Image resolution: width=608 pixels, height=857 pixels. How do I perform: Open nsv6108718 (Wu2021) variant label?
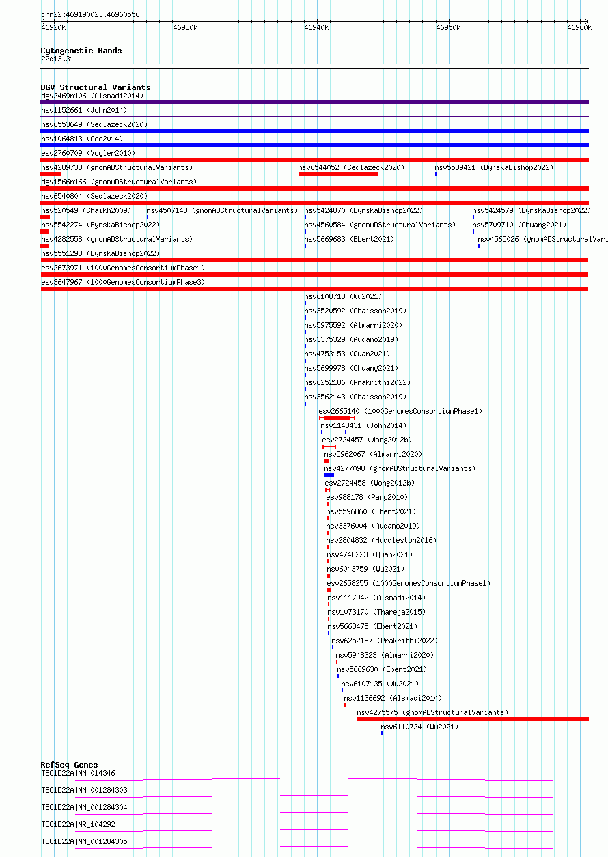click(x=343, y=297)
